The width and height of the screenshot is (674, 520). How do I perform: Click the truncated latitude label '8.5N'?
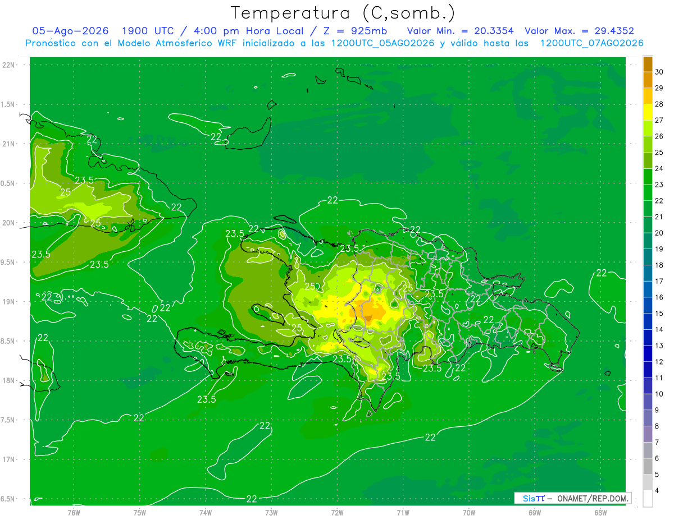(x=8, y=341)
